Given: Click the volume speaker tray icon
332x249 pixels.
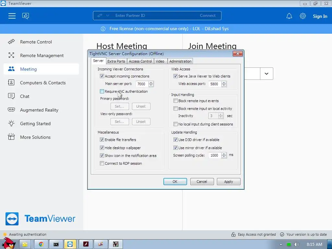Looking at the screenshot, I should (296, 244).
